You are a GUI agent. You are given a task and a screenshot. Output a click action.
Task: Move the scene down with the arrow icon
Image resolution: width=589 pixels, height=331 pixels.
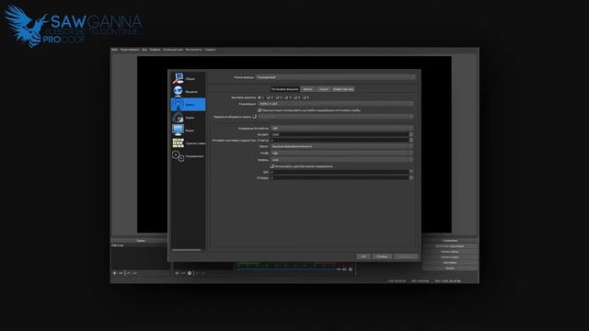pos(135,273)
